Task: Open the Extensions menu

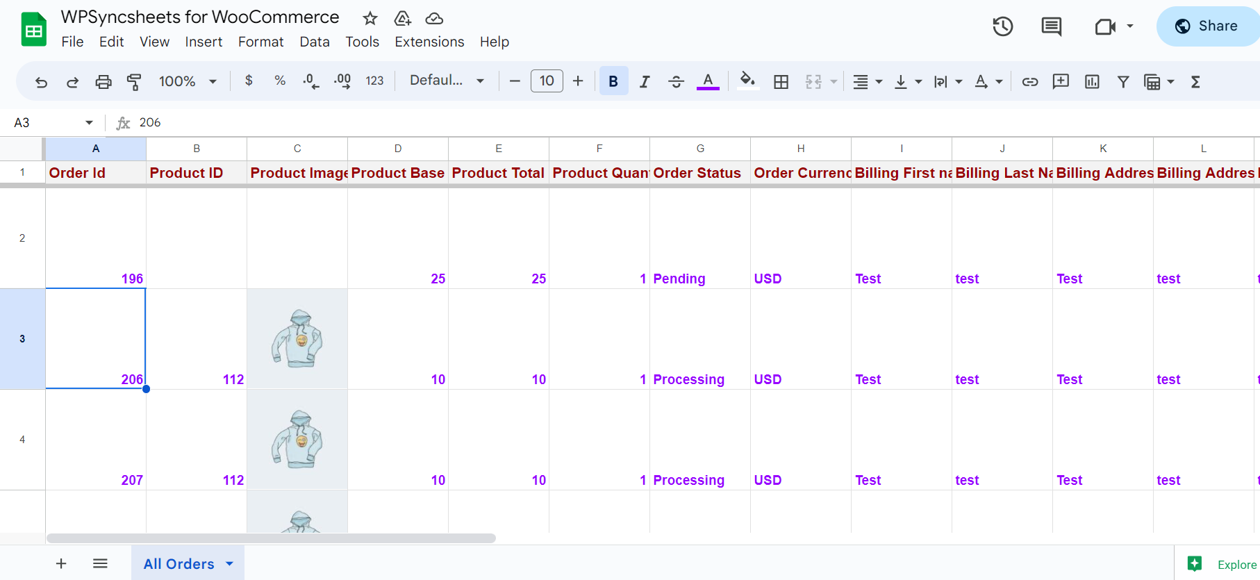Action: coord(429,42)
